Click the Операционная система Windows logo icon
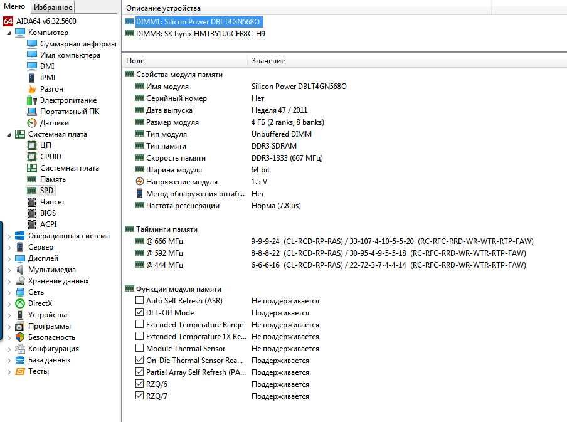This screenshot has width=567, height=422. point(20,236)
